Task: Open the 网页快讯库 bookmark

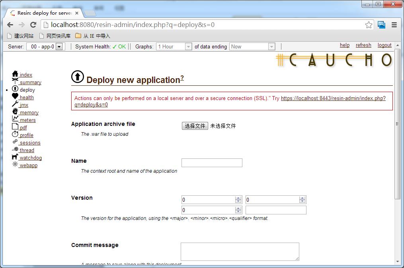Action: 58,36
